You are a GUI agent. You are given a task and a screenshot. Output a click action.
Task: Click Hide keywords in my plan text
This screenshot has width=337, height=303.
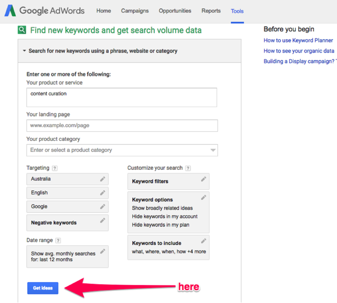point(160,225)
